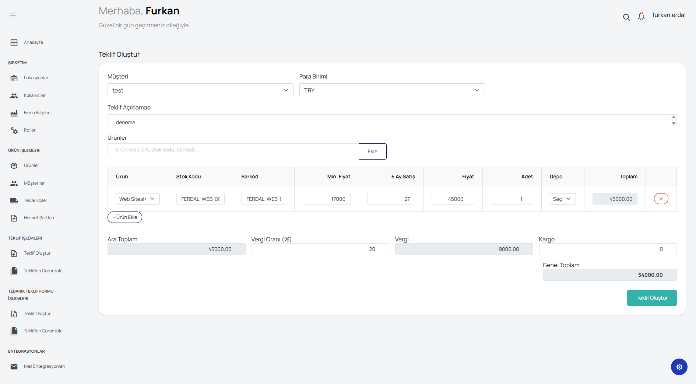
Task: Click the Ekle button beside product search
Action: pyautogui.click(x=372, y=151)
